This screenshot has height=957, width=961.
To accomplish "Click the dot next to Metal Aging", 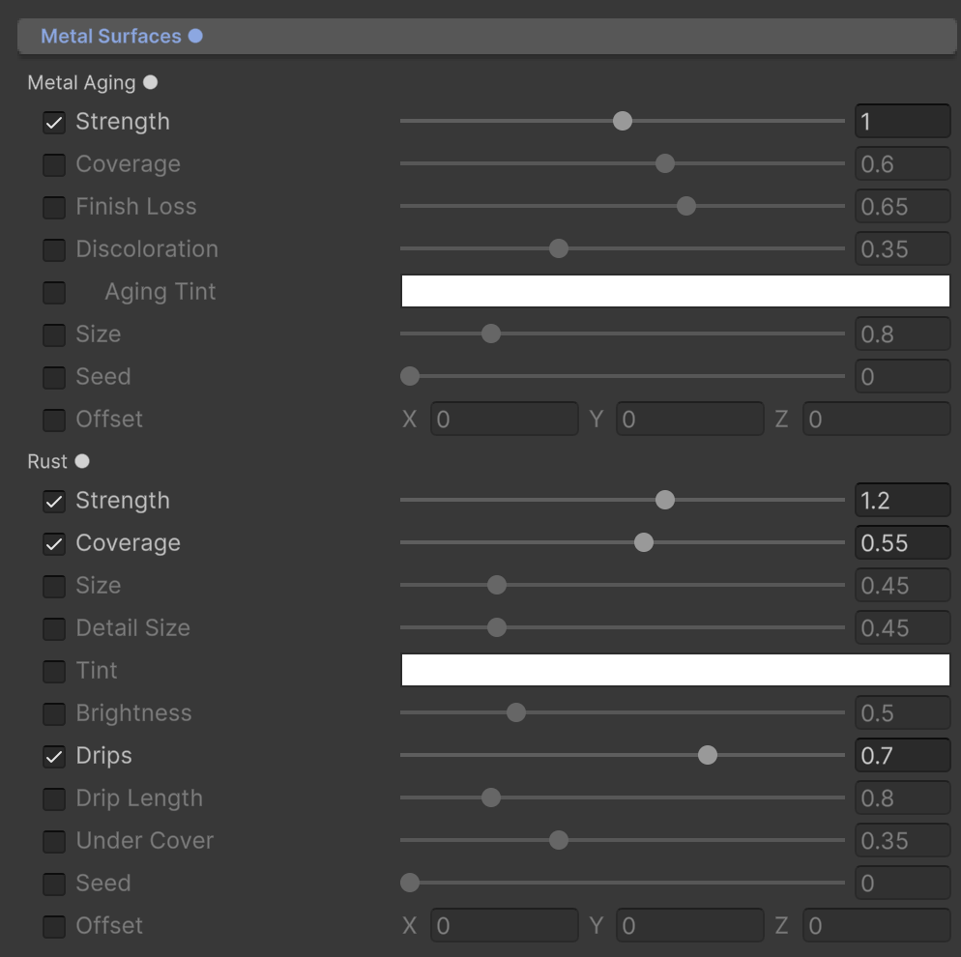I will coord(150,82).
